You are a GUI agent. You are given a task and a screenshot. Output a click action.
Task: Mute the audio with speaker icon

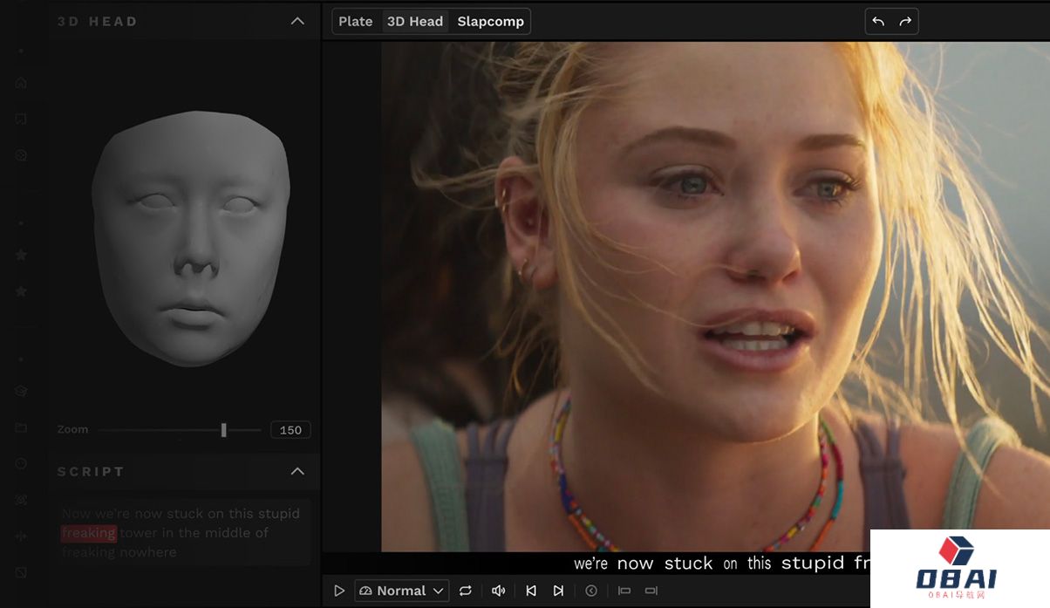498,591
